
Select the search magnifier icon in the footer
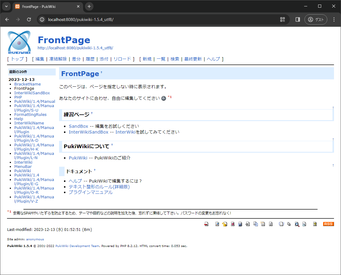tap(297, 224)
